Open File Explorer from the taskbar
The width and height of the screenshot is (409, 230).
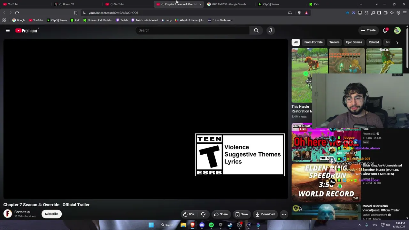[183, 225]
